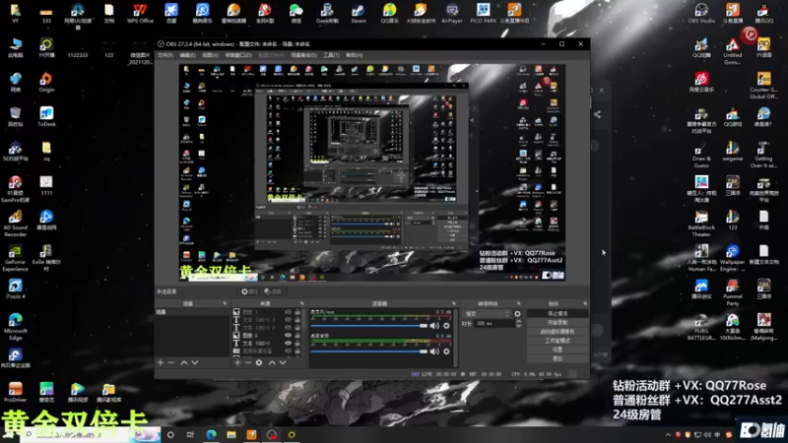Select the 场景 entry in scenes list
The image size is (788, 443).
[x=192, y=312]
